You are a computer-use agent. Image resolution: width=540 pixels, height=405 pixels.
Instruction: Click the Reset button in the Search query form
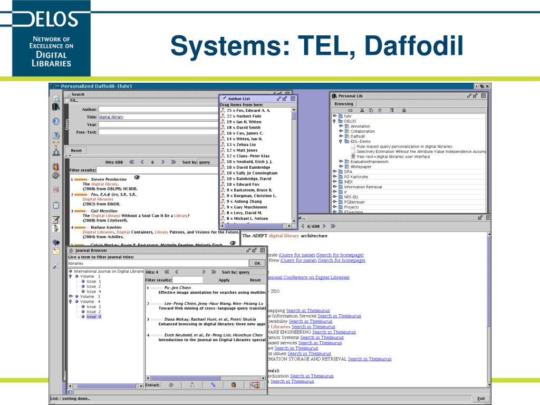(76, 150)
